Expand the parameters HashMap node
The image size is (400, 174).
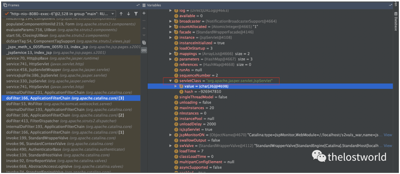[171, 59]
